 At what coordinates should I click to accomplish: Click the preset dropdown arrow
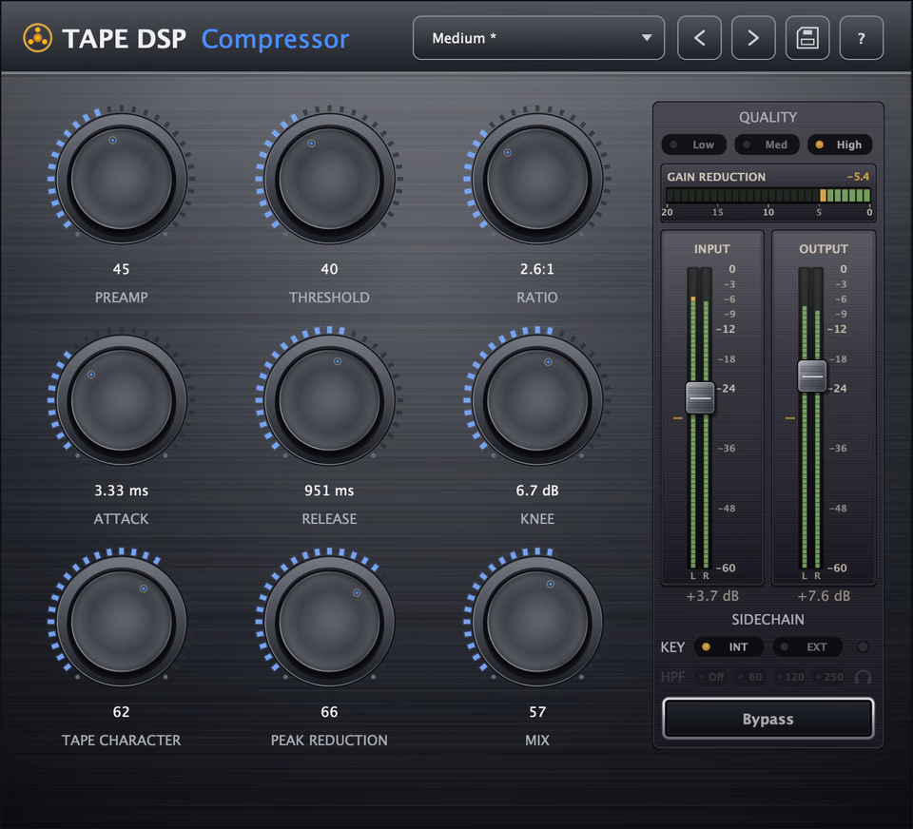(x=647, y=38)
